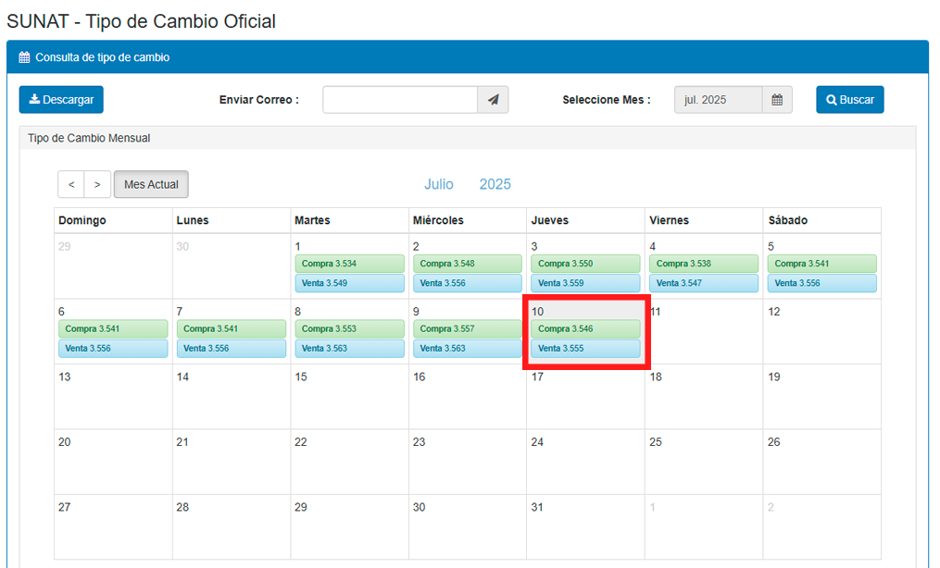Select Venta 3.556 on day 5
940x568 pixels.
[821, 283]
